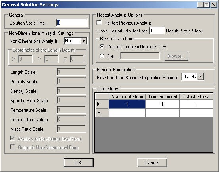
Task: Click the OK button
Action: coord(79,162)
